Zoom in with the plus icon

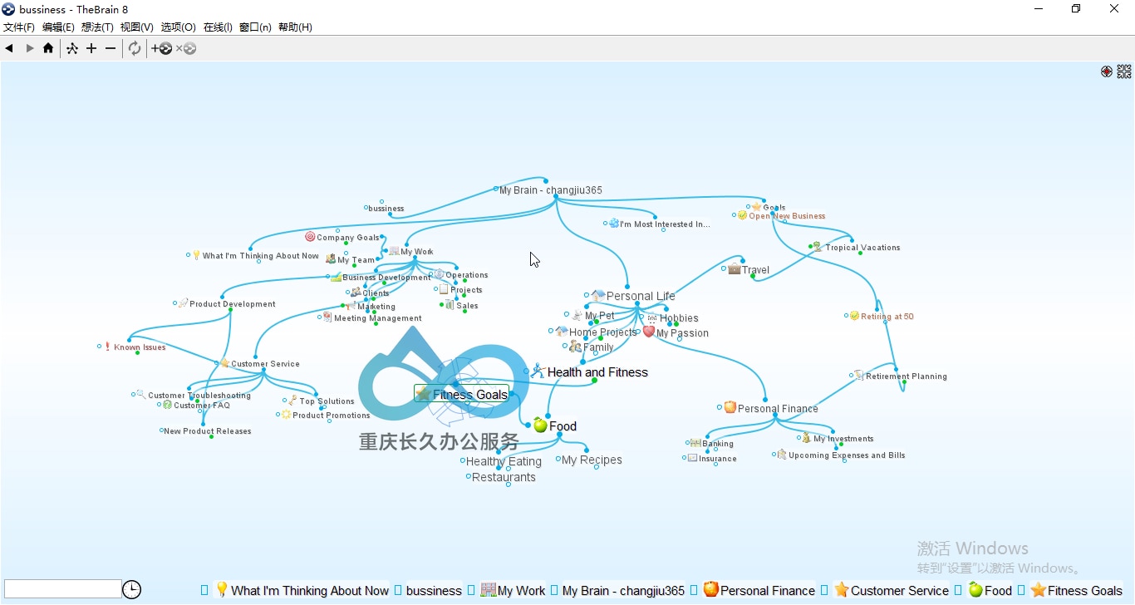(91, 48)
